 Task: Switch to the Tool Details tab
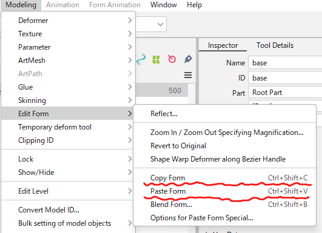coord(275,45)
